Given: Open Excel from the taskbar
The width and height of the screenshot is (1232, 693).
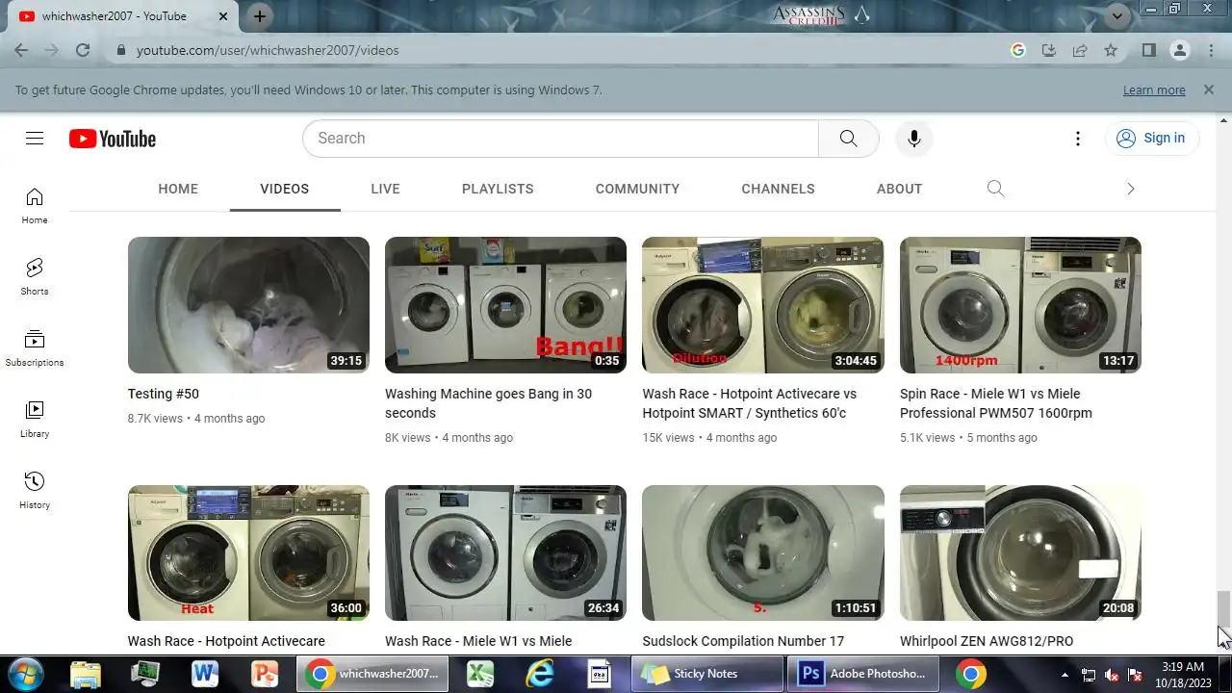Looking at the screenshot, I should tap(480, 673).
